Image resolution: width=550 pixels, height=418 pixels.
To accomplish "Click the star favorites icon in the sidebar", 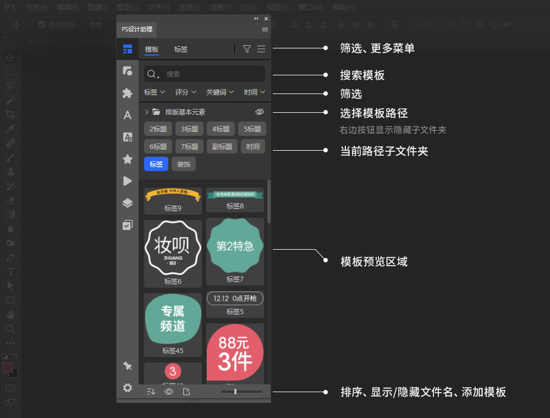I will click(x=128, y=158).
